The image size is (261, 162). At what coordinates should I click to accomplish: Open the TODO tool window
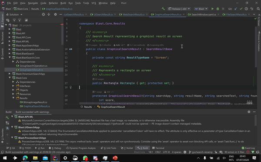[25, 148]
